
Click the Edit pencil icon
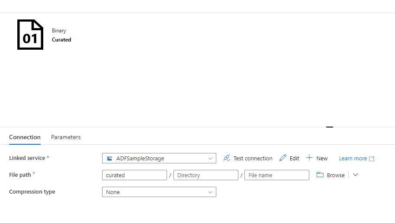coord(283,158)
